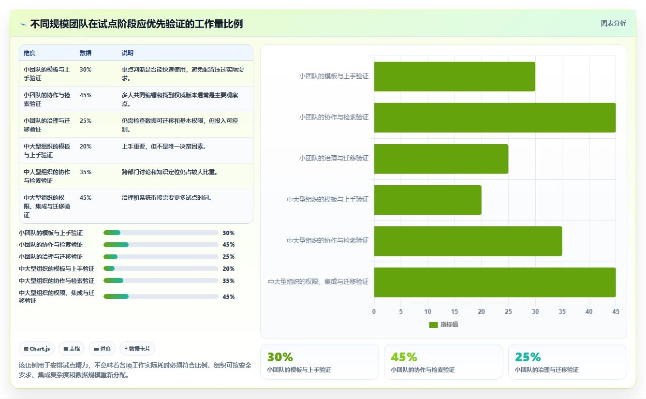Screen dimensions: 646x399
Task: Click the green legend swatch beside 指标值
Action: pyautogui.click(x=433, y=325)
